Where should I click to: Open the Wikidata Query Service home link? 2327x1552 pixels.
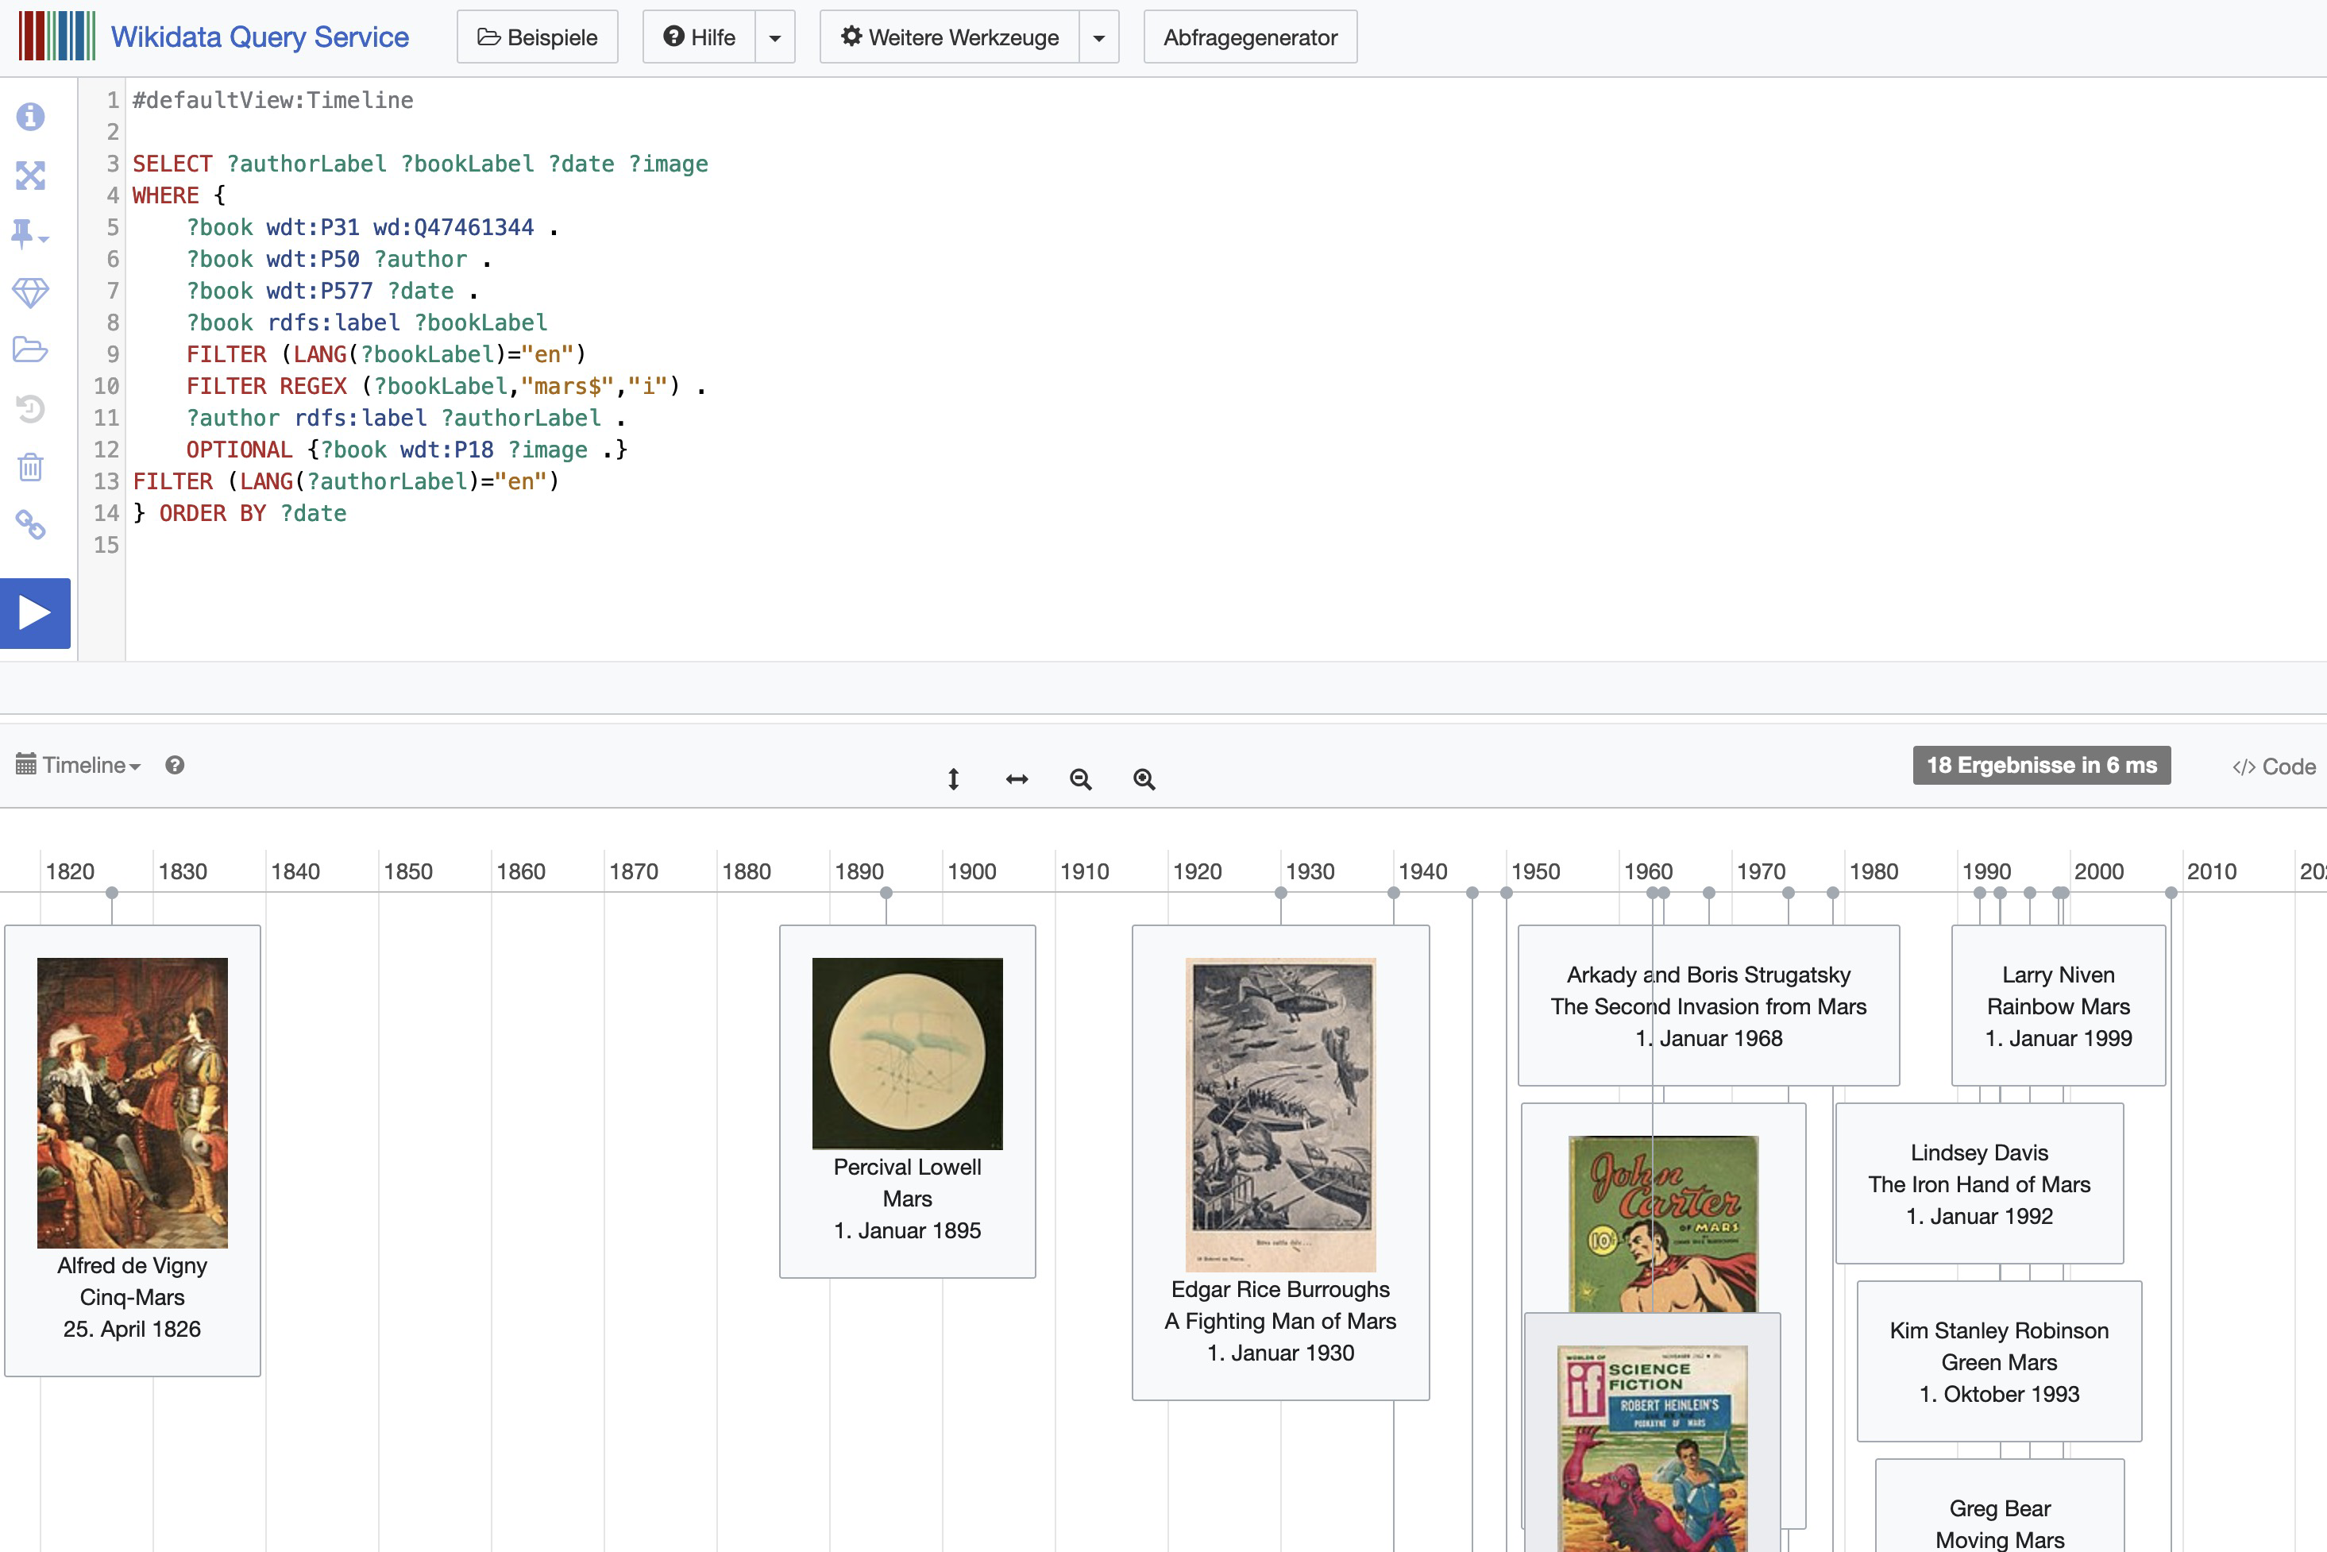coord(260,37)
